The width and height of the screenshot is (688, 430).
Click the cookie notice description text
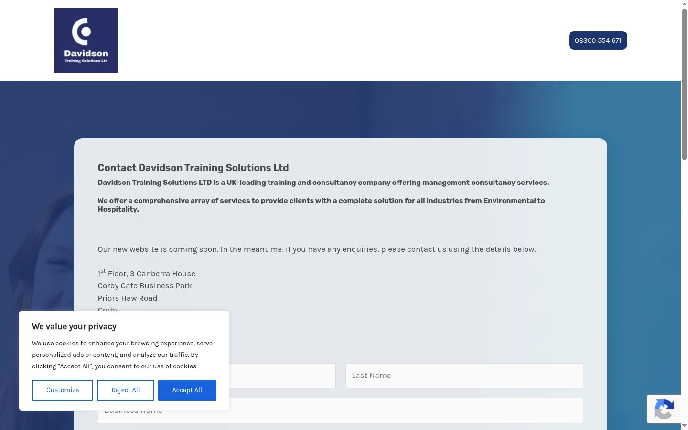tap(122, 355)
